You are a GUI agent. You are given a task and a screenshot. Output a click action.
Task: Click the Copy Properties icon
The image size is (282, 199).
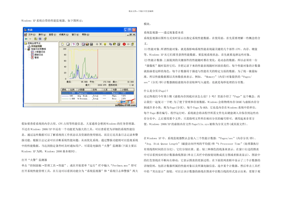point(111,44)
